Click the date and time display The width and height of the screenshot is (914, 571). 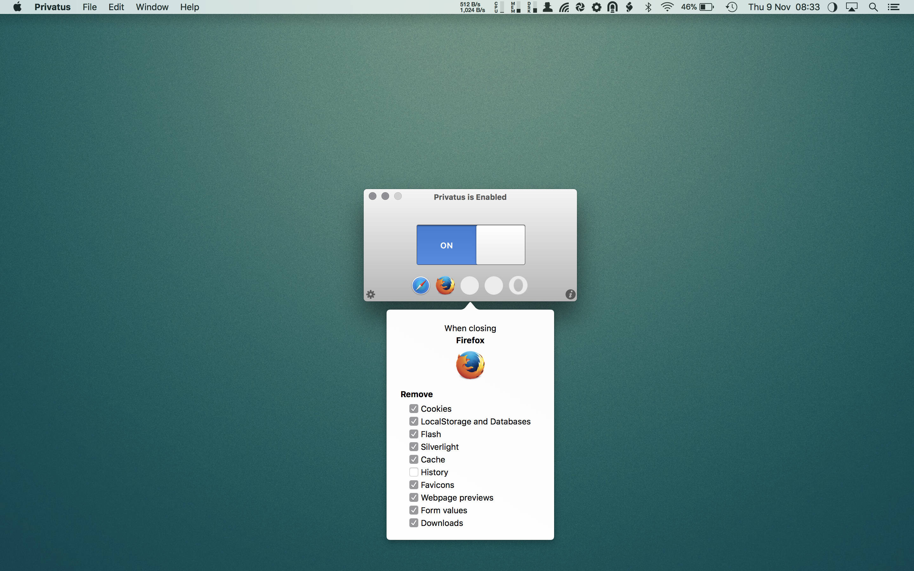[x=784, y=7]
